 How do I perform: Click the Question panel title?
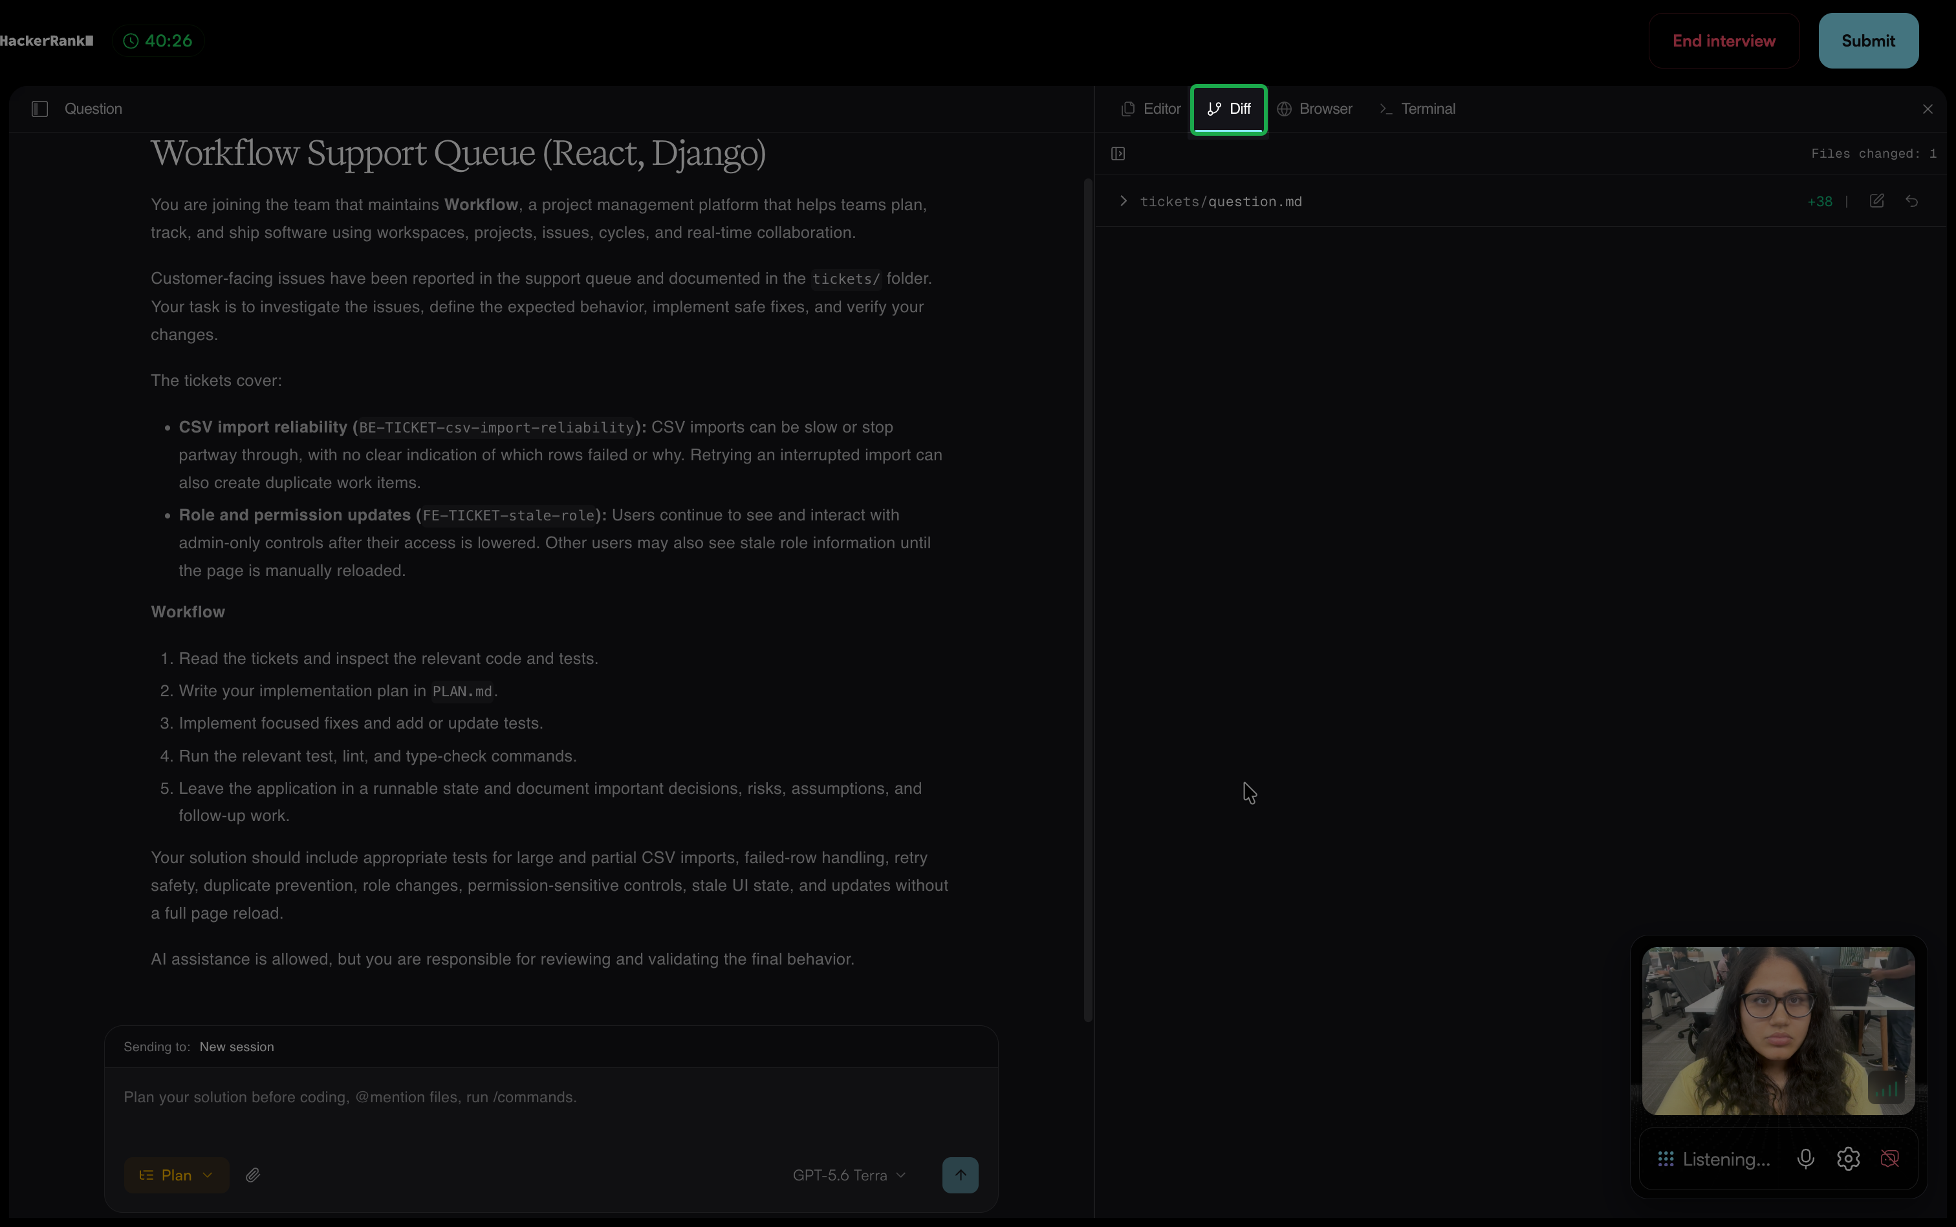(93, 109)
